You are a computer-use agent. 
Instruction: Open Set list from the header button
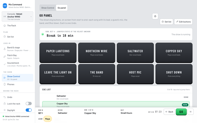point(167,22)
